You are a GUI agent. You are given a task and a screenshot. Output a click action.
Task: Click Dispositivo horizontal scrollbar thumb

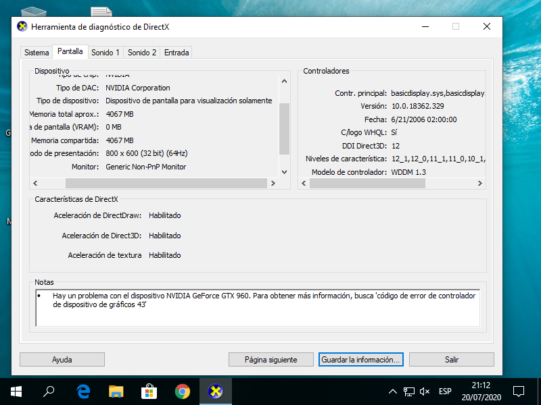click(166, 183)
